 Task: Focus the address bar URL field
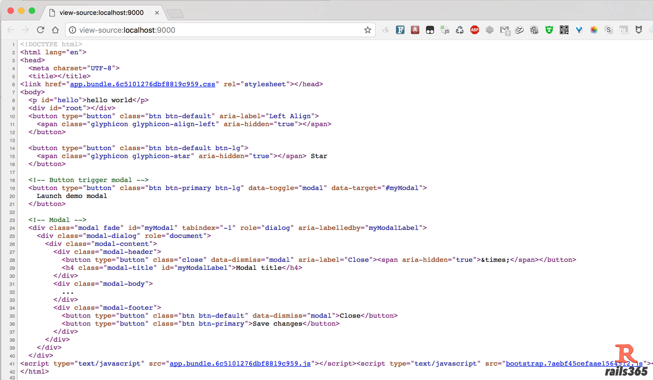coord(213,30)
